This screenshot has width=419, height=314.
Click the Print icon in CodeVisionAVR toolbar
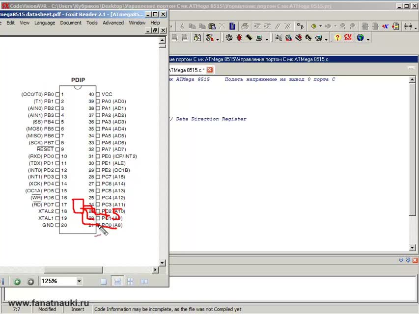click(245, 26)
